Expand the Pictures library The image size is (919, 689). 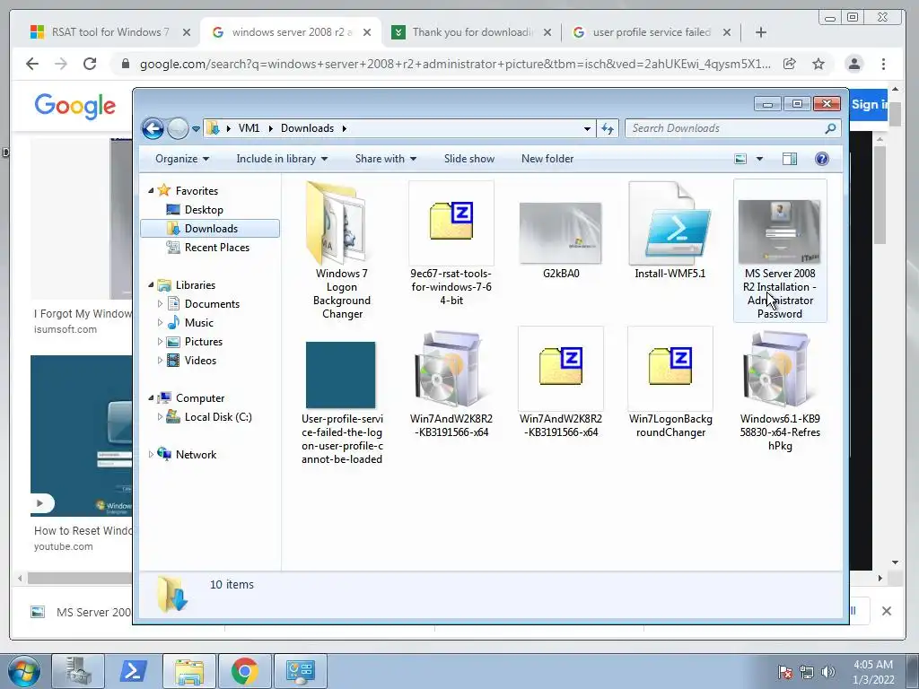[x=160, y=342]
